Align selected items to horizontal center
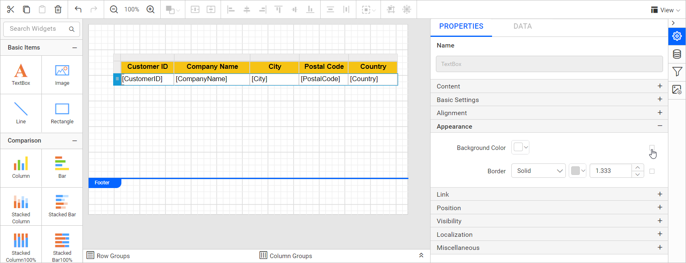This screenshot has height=263, width=686. [x=247, y=9]
